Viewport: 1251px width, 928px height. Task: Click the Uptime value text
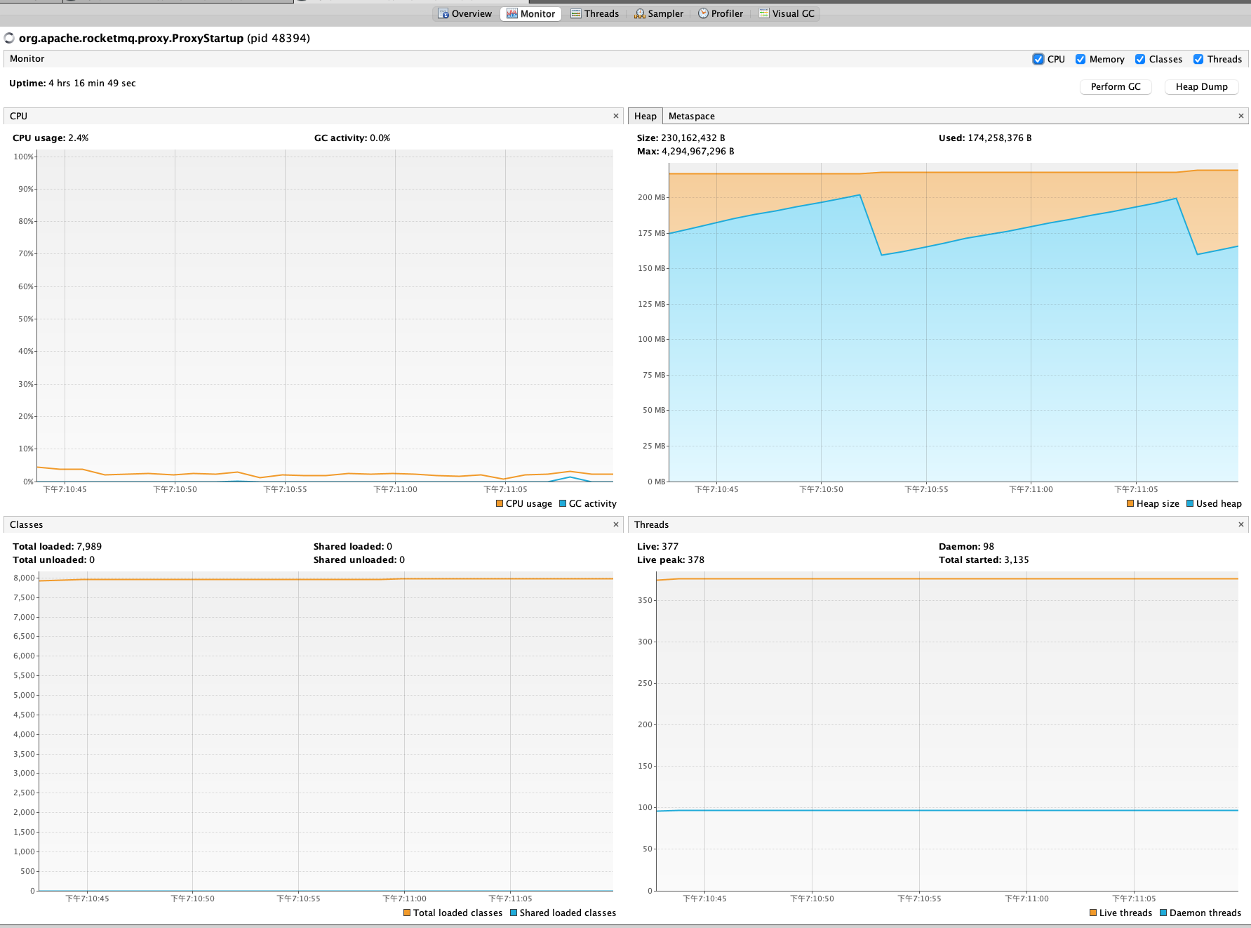(92, 83)
